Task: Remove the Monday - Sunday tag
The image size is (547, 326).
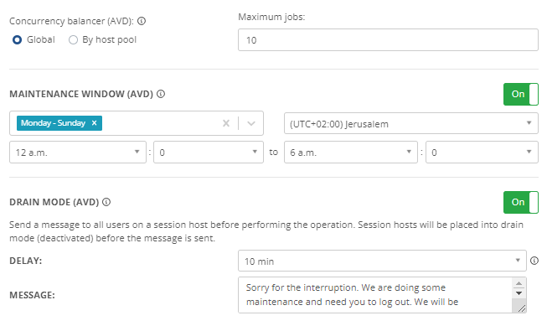Action: tap(94, 123)
